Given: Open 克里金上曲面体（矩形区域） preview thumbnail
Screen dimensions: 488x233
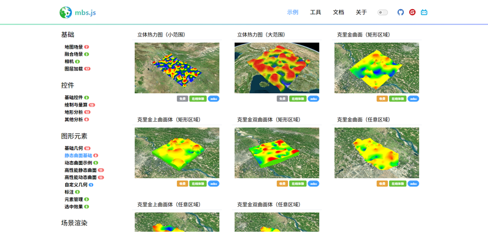Looking at the screenshot, I should coord(177,153).
